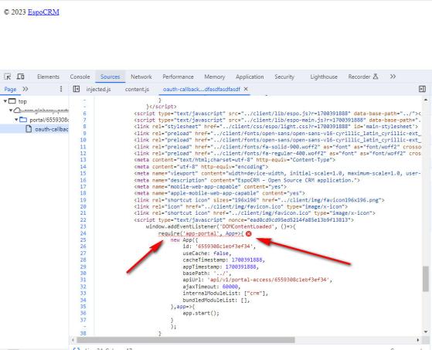Click the scroll left arrow of editor
This screenshot has width=432, height=350.
(x=73, y=340)
